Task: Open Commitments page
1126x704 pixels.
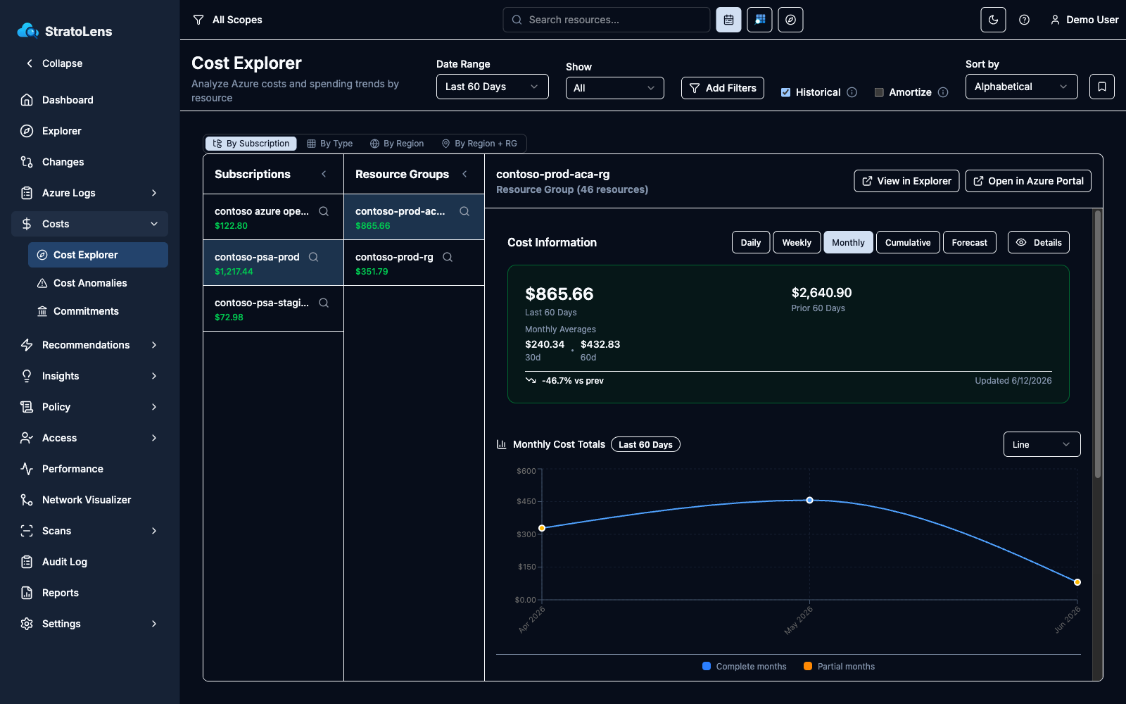Action: 98,311
